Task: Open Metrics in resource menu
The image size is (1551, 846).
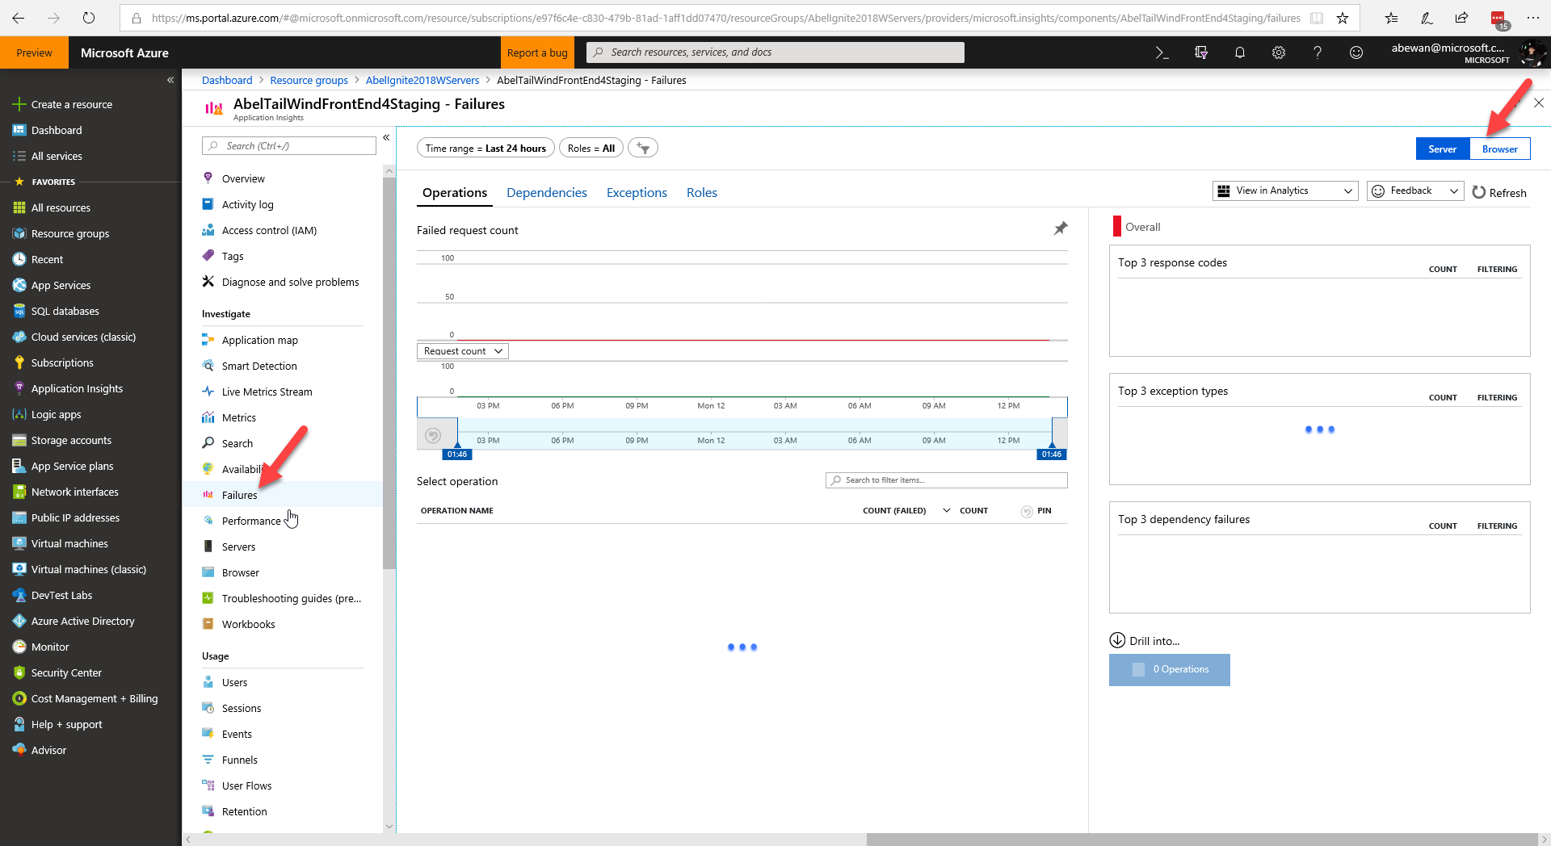Action: pyautogui.click(x=239, y=417)
